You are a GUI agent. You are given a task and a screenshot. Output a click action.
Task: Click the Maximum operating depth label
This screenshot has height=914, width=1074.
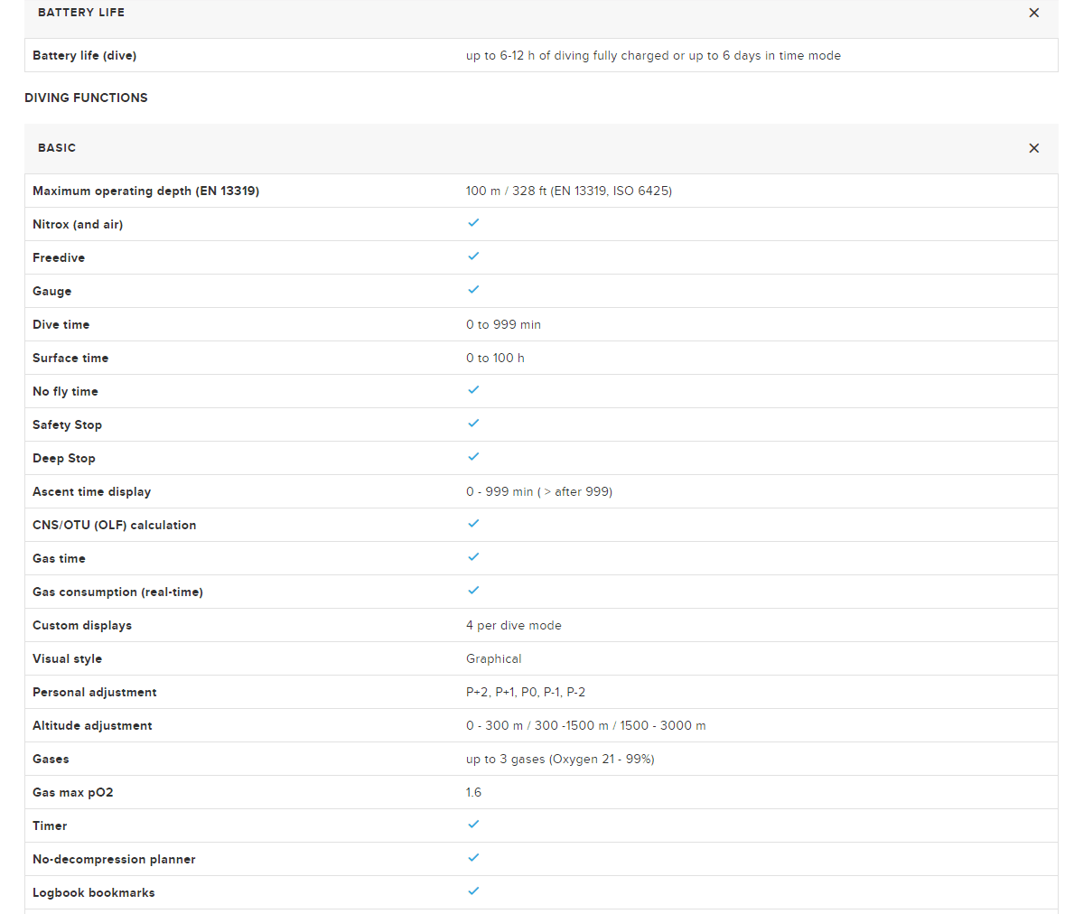pos(145,191)
